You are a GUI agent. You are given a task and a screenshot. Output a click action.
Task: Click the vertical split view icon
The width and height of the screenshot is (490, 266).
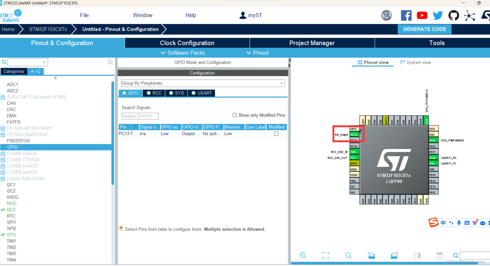coord(417,255)
